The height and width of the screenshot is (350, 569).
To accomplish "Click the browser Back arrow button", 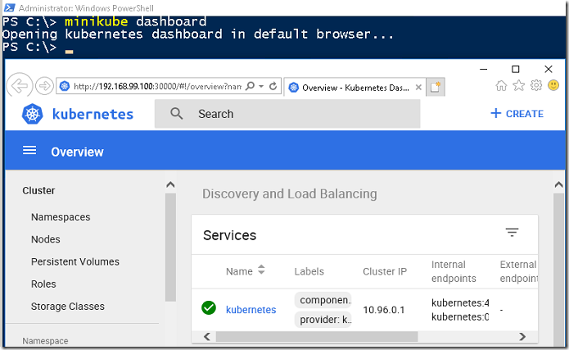I will click(x=19, y=86).
